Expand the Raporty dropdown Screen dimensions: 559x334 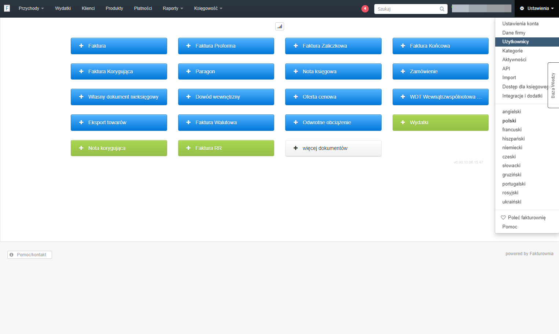(173, 8)
